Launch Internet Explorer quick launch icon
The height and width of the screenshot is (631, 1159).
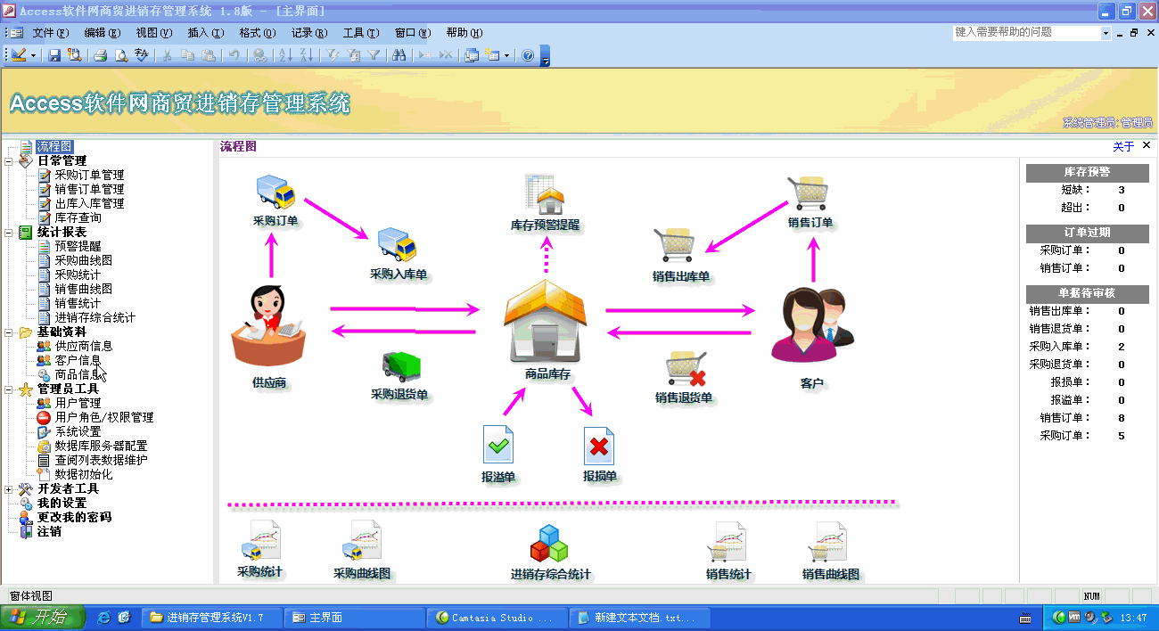tap(103, 617)
